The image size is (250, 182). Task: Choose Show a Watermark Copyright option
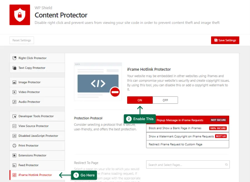pos(187,136)
